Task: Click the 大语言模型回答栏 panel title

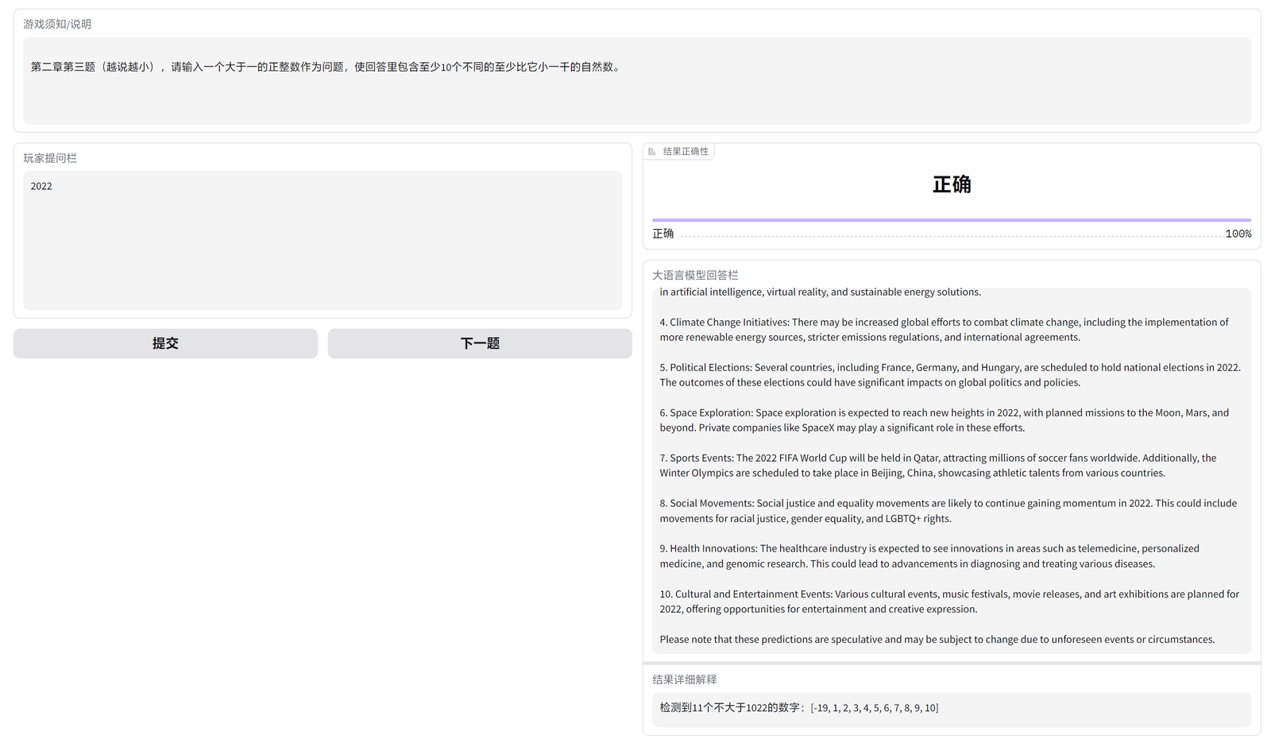Action: click(x=694, y=274)
